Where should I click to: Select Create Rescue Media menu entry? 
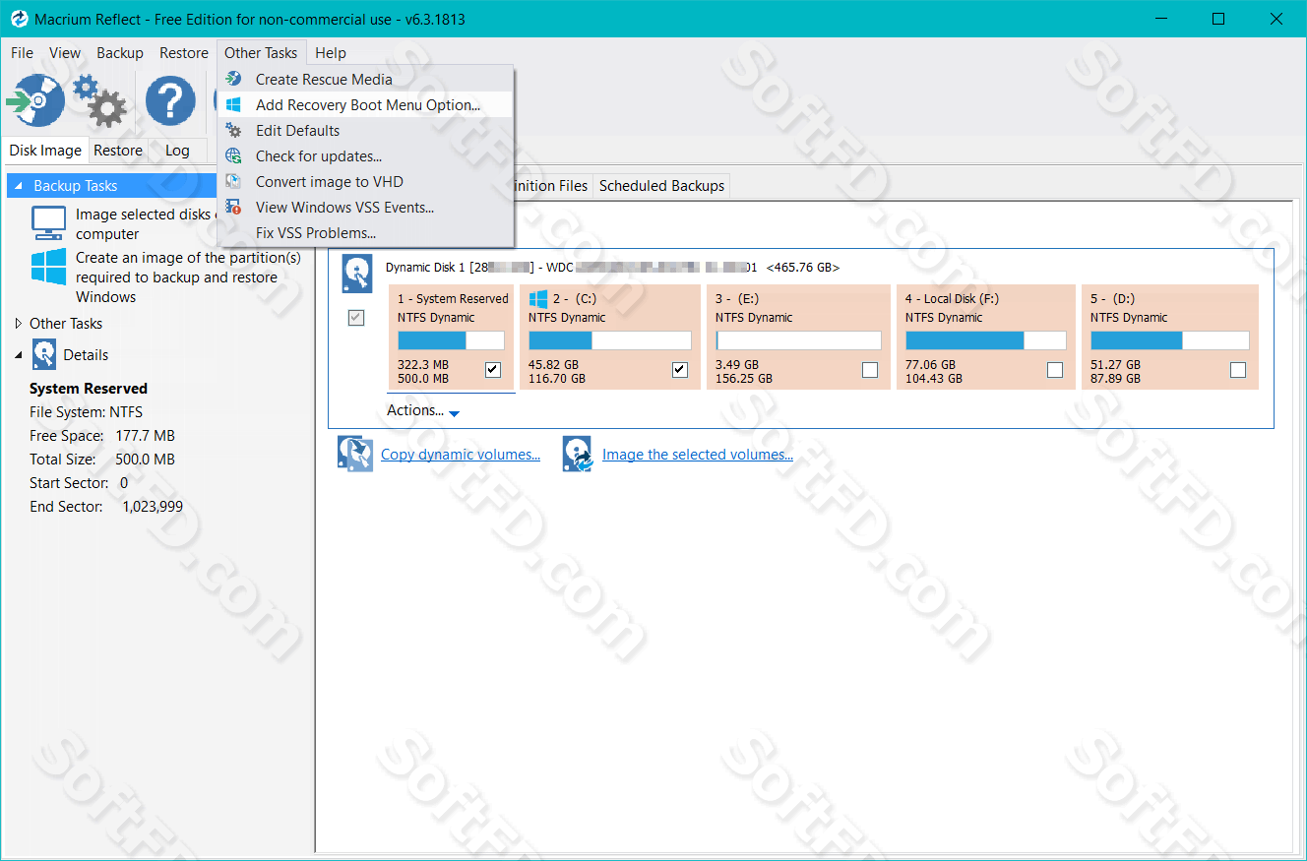coord(365,79)
